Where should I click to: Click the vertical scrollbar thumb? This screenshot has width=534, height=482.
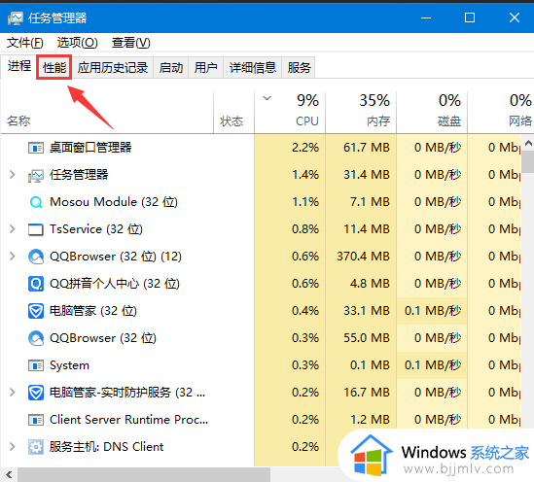527,162
